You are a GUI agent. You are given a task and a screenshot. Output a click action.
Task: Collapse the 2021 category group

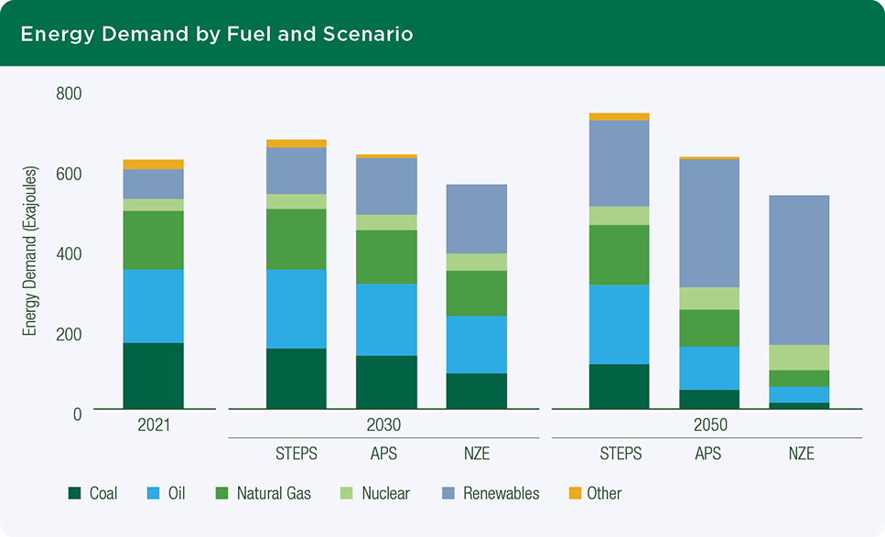click(x=152, y=424)
